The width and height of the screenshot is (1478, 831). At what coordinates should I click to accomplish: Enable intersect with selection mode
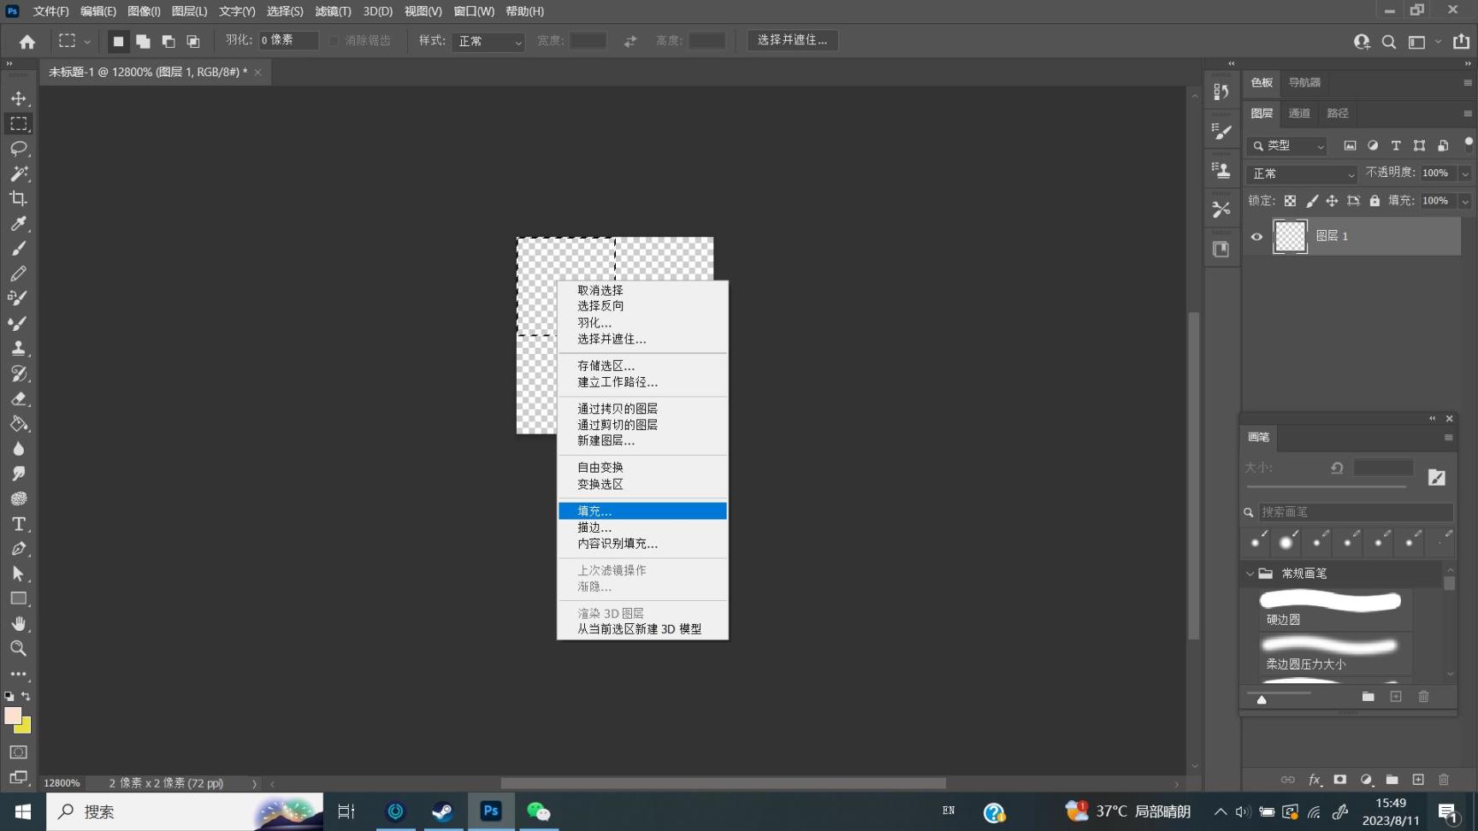(x=193, y=41)
